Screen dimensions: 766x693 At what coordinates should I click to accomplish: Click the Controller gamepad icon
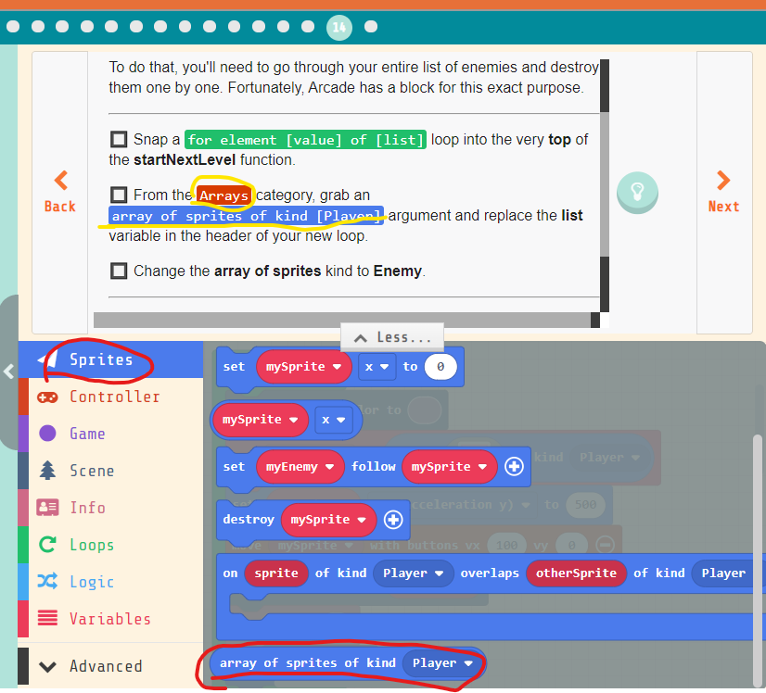point(47,397)
